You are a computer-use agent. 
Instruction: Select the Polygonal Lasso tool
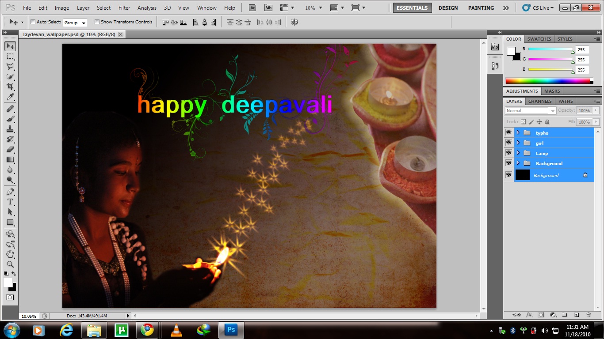tap(10, 67)
